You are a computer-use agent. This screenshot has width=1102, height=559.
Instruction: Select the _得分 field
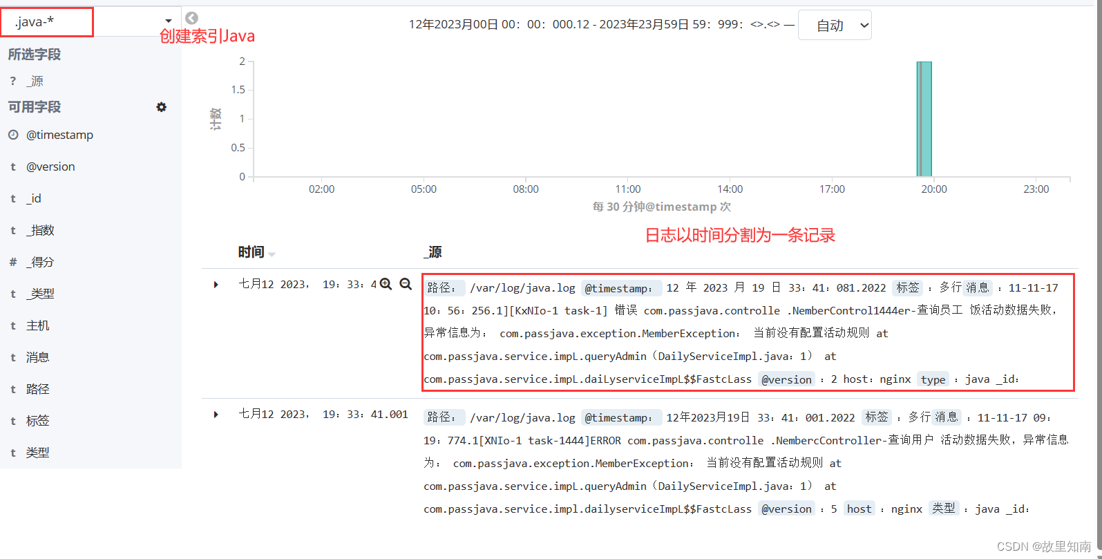(40, 262)
